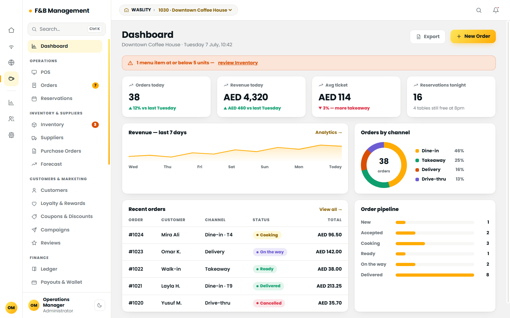
Task: Click View all recent orders link
Action: pos(330,210)
